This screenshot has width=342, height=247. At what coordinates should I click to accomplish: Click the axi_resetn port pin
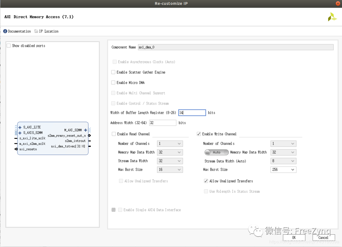(16, 149)
